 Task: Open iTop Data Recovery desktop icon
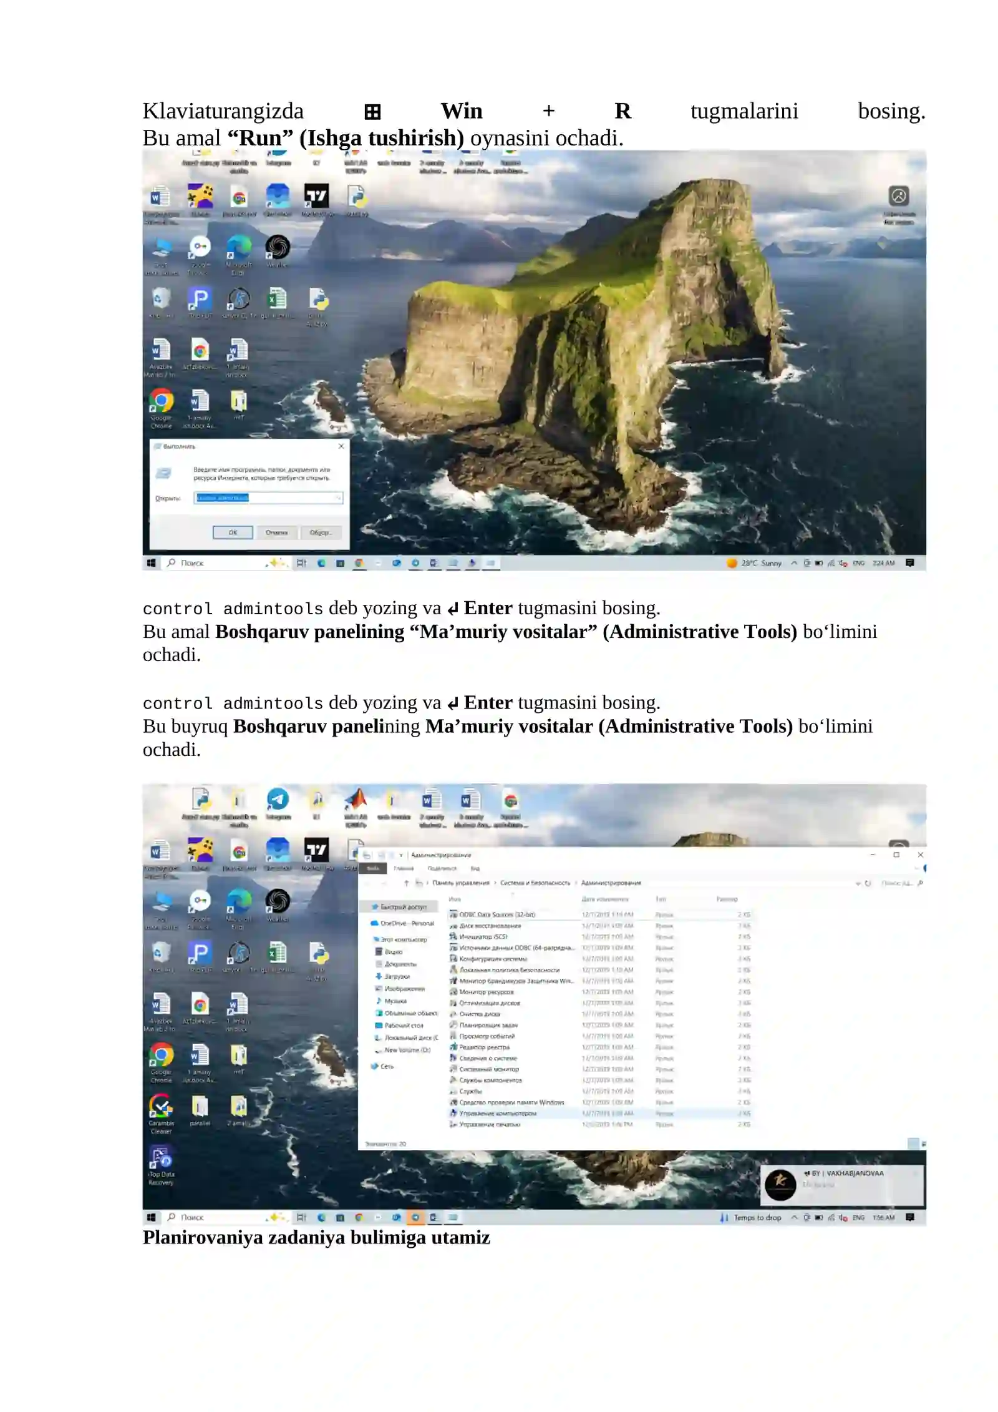click(x=161, y=1165)
